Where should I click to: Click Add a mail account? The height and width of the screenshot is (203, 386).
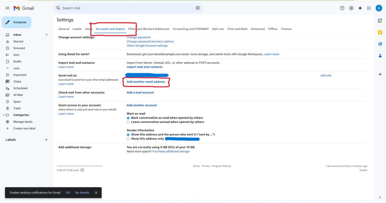pos(140,93)
